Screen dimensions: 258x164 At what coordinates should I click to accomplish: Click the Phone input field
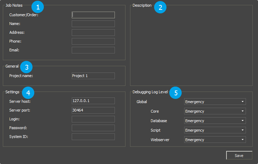93,41
